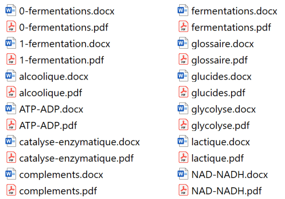The height and width of the screenshot is (199, 285).
Task: Select the glucides.pdf file name
Action: pyautogui.click(x=218, y=93)
